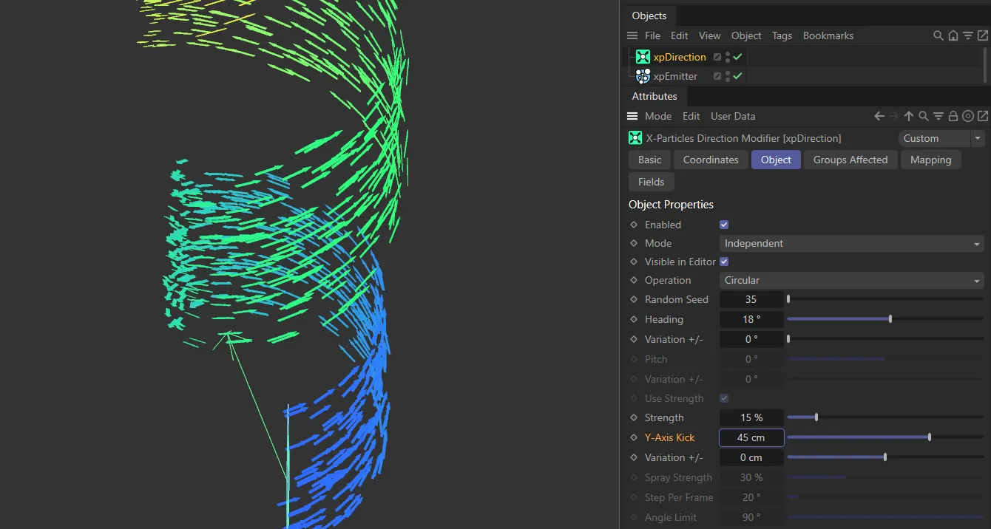Click the search icon in the Objects panel
Viewport: 991px width, 529px height.
(938, 35)
